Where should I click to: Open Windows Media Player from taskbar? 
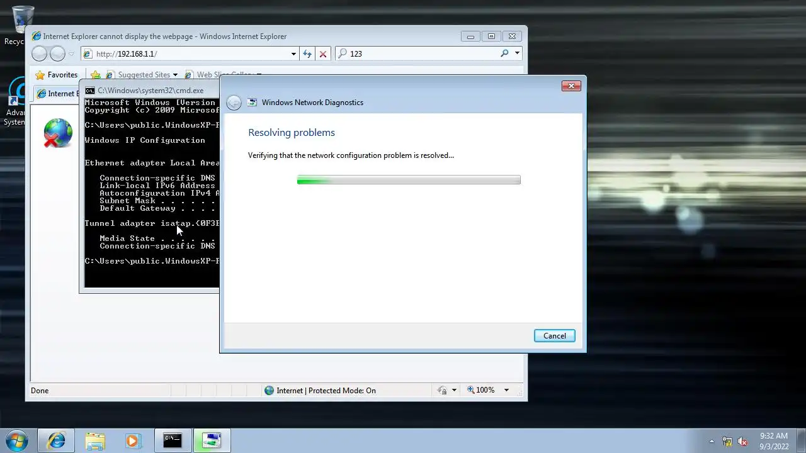pos(132,440)
